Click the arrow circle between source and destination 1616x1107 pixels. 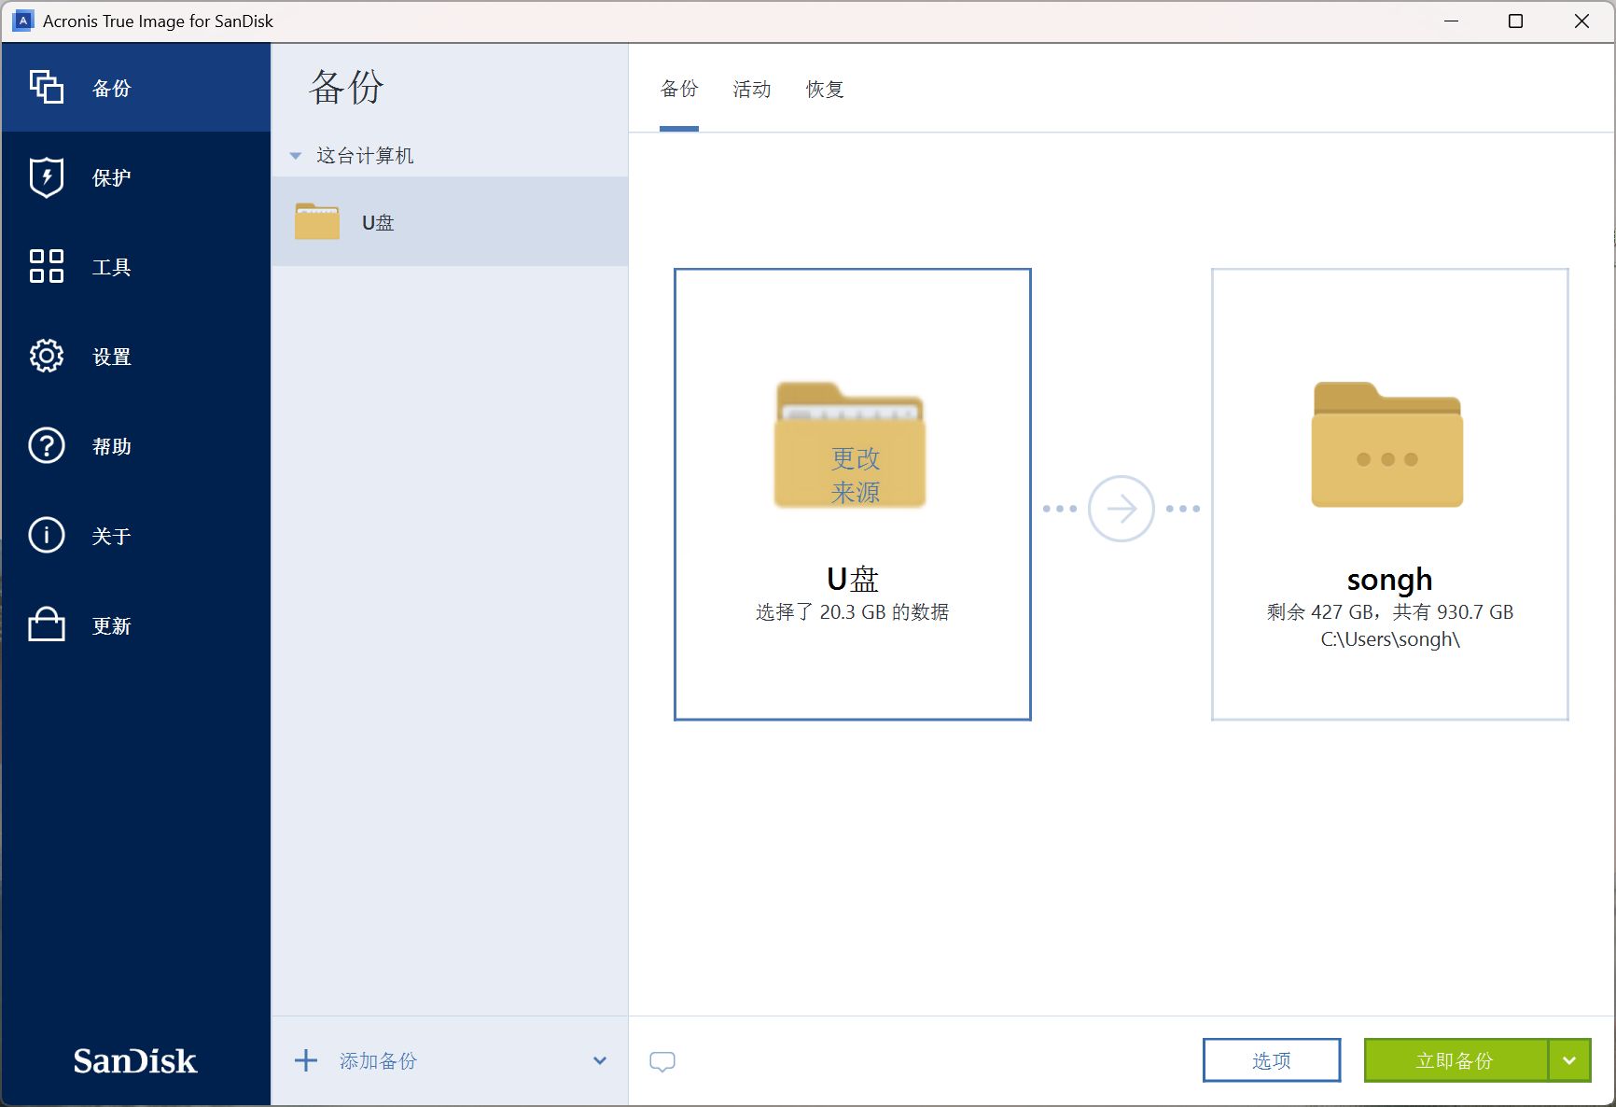[1121, 509]
